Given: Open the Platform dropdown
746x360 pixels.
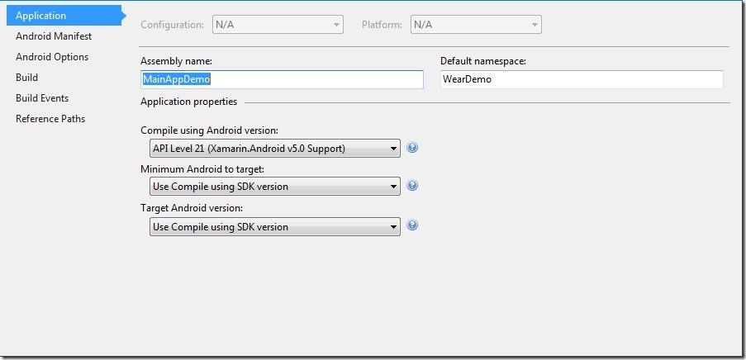Looking at the screenshot, I should [476, 25].
